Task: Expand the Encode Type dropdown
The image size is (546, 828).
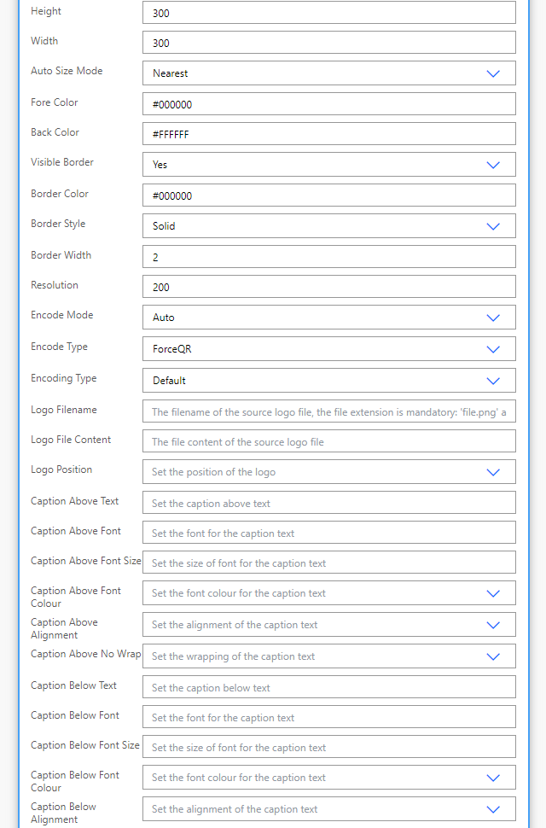Action: 493,348
